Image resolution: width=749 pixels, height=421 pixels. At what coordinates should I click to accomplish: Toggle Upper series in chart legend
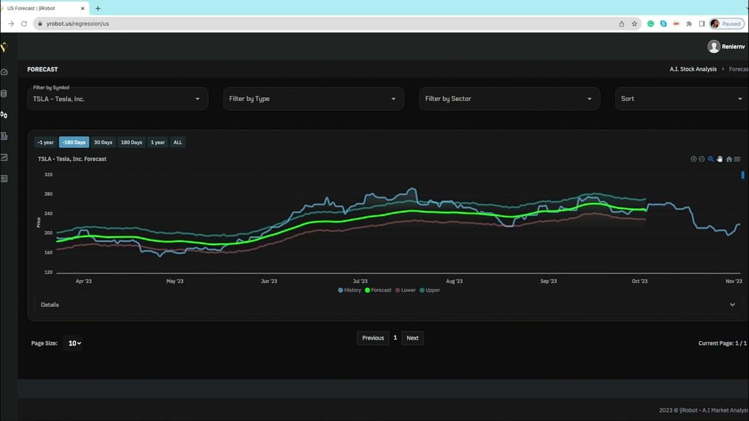[x=430, y=290]
